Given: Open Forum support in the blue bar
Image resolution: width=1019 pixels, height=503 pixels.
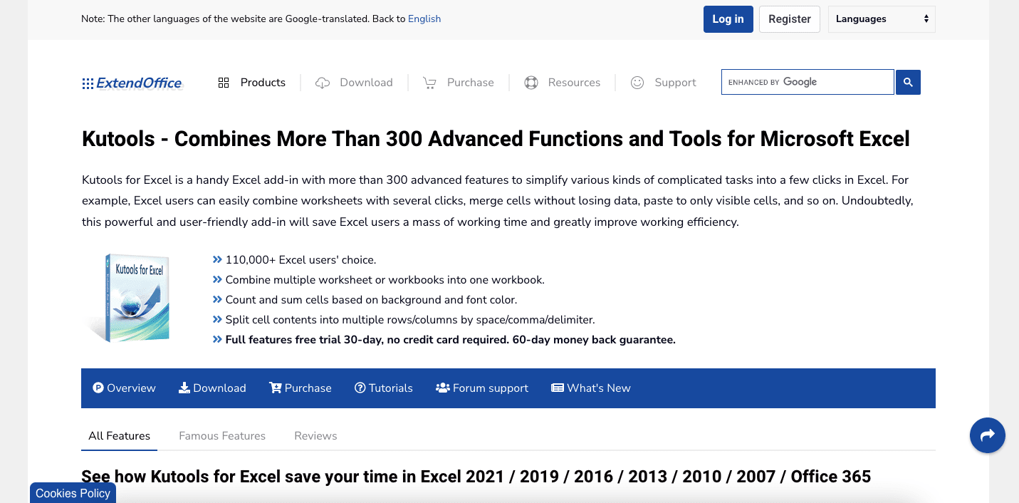Looking at the screenshot, I should [482, 388].
